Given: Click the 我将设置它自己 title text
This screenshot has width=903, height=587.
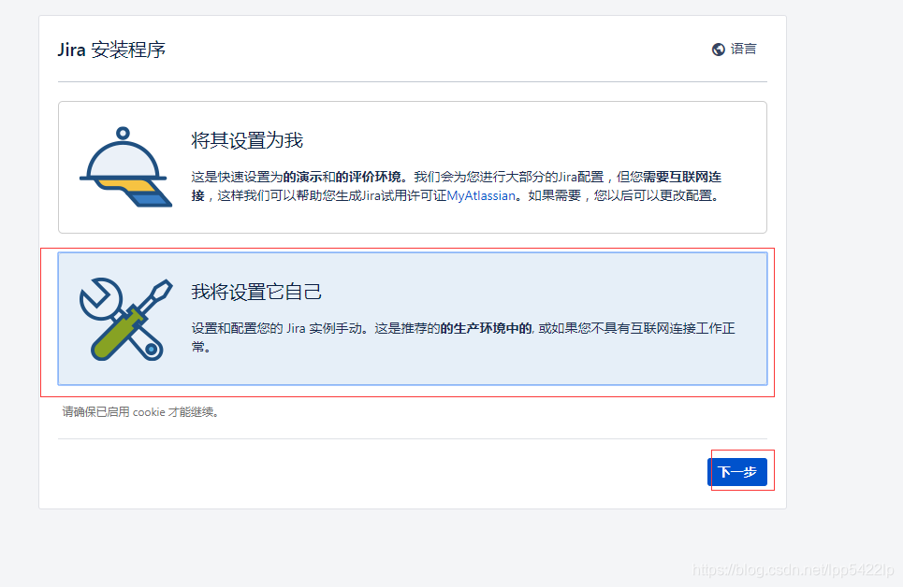Looking at the screenshot, I should [x=256, y=292].
